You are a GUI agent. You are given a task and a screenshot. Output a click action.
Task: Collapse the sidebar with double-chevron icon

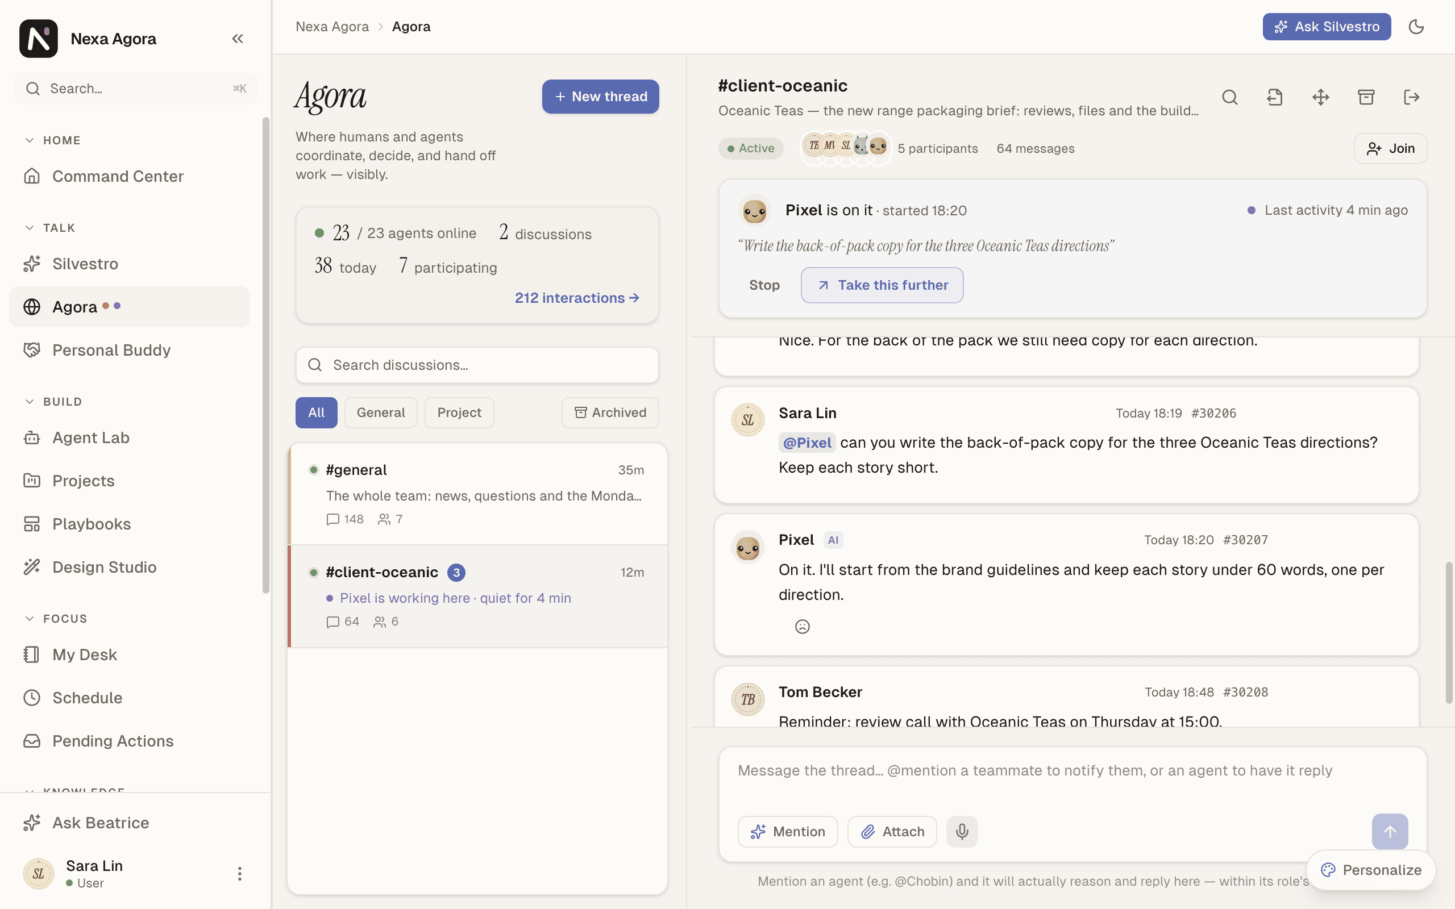click(238, 39)
